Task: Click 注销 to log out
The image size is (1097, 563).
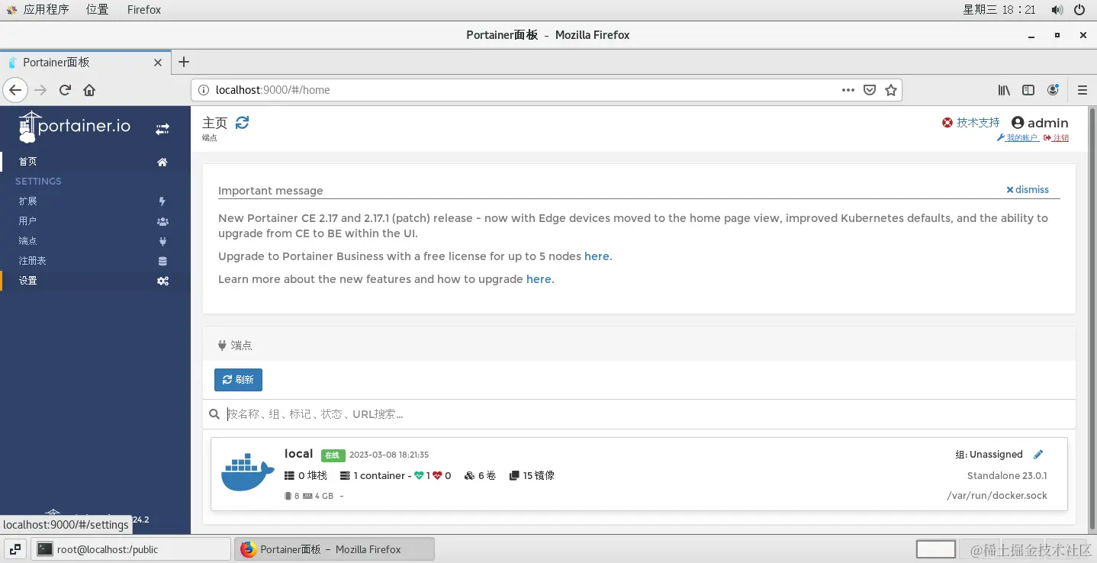Action: pos(1057,138)
